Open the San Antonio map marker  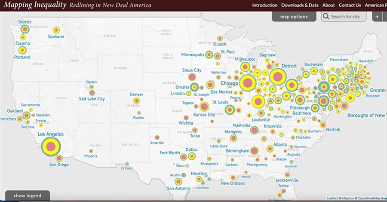(178, 182)
